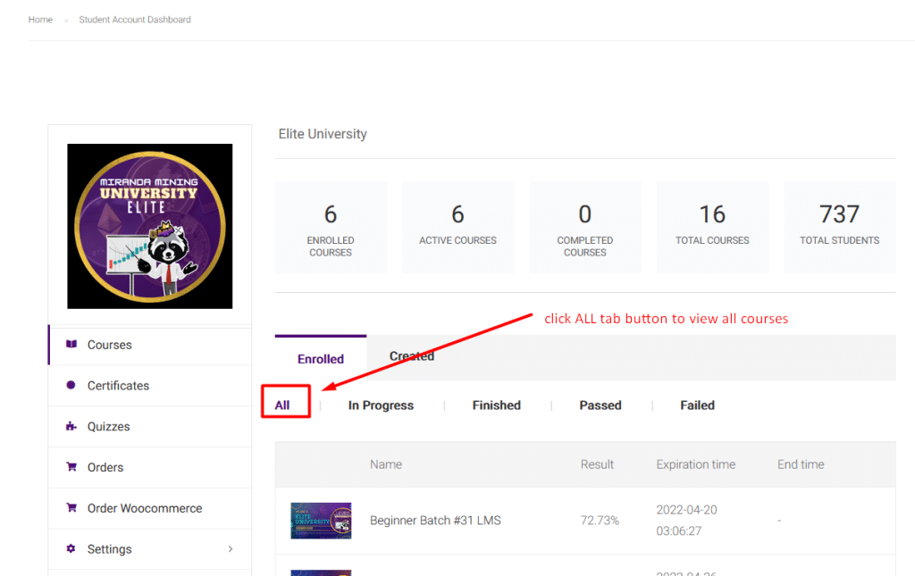915x576 pixels.
Task: Click the Enrolled Courses stat box
Action: (331, 227)
